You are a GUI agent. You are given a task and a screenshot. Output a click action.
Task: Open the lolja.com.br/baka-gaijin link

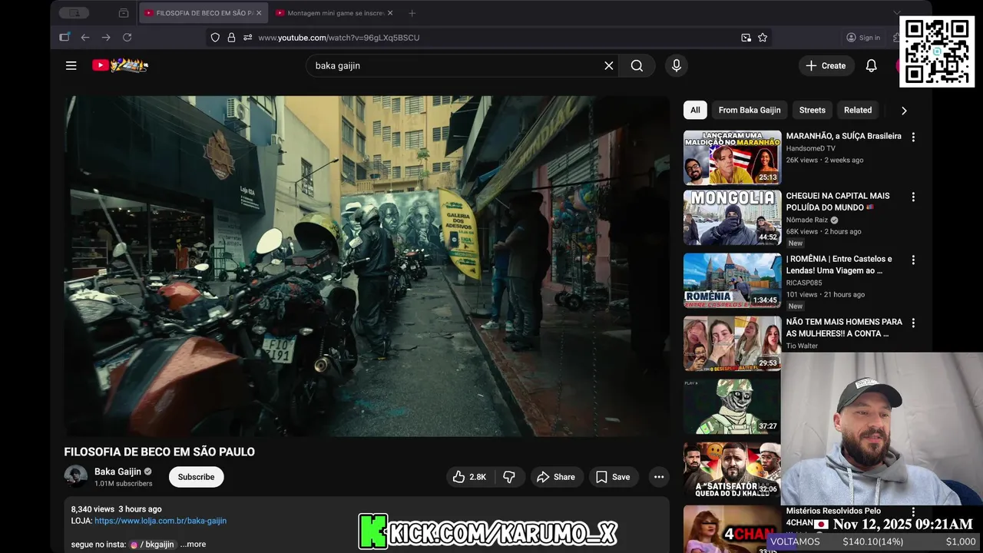click(x=161, y=521)
